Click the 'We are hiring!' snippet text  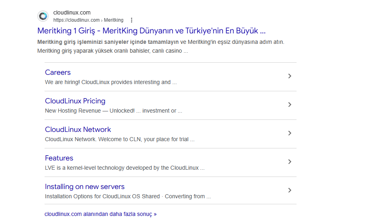tap(111, 82)
